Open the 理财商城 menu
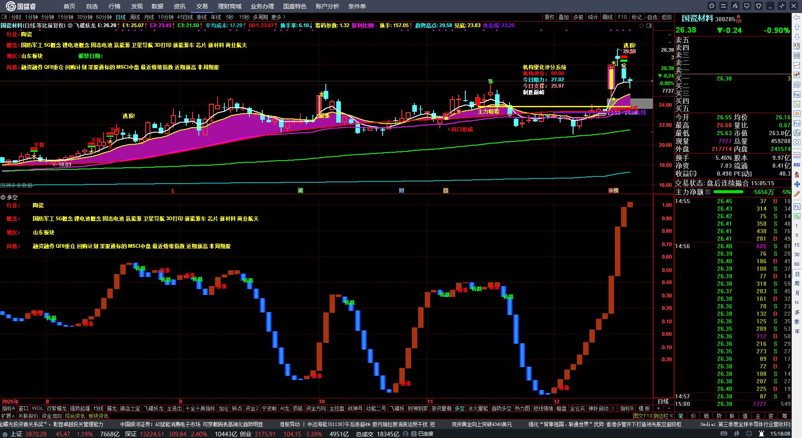The height and width of the screenshot is (438, 802). click(230, 6)
